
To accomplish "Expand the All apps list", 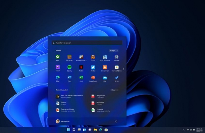I will pos(113,50).
